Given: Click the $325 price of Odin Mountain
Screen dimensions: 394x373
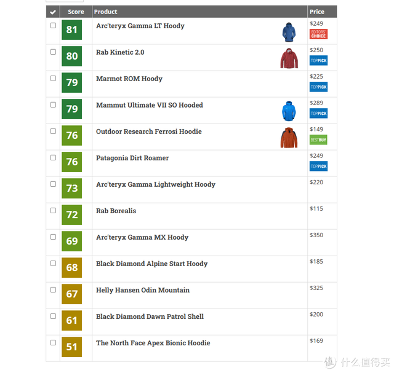Looking at the screenshot, I should [x=316, y=288].
